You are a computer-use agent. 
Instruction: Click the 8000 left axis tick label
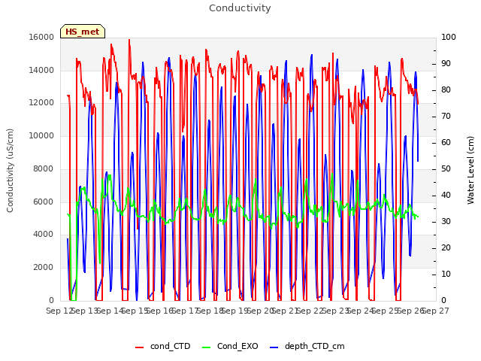pyautogui.click(x=44, y=168)
